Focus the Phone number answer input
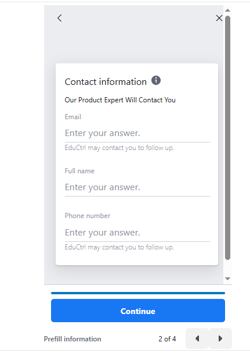Screen dimensions: 250x353 coord(137,233)
